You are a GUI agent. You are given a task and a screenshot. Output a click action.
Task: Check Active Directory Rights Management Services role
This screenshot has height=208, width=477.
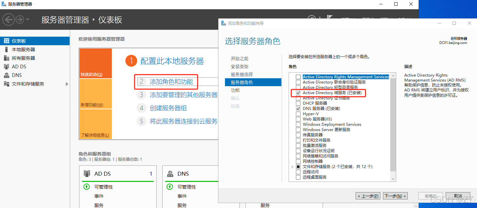click(298, 77)
